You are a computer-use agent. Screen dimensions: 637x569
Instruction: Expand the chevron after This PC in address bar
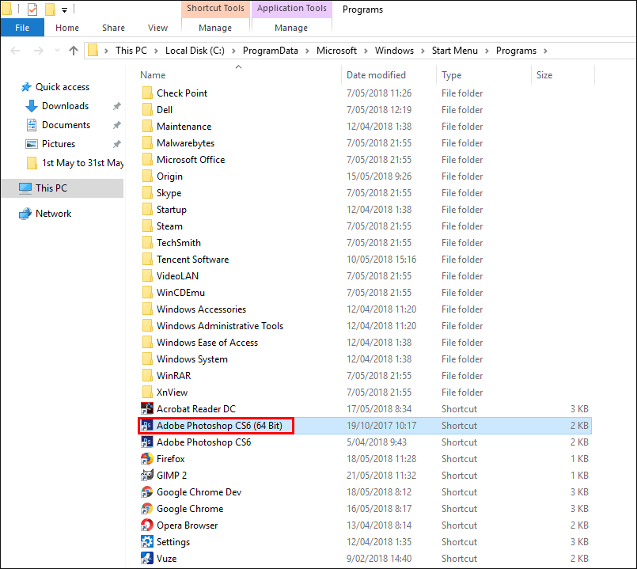(x=156, y=51)
